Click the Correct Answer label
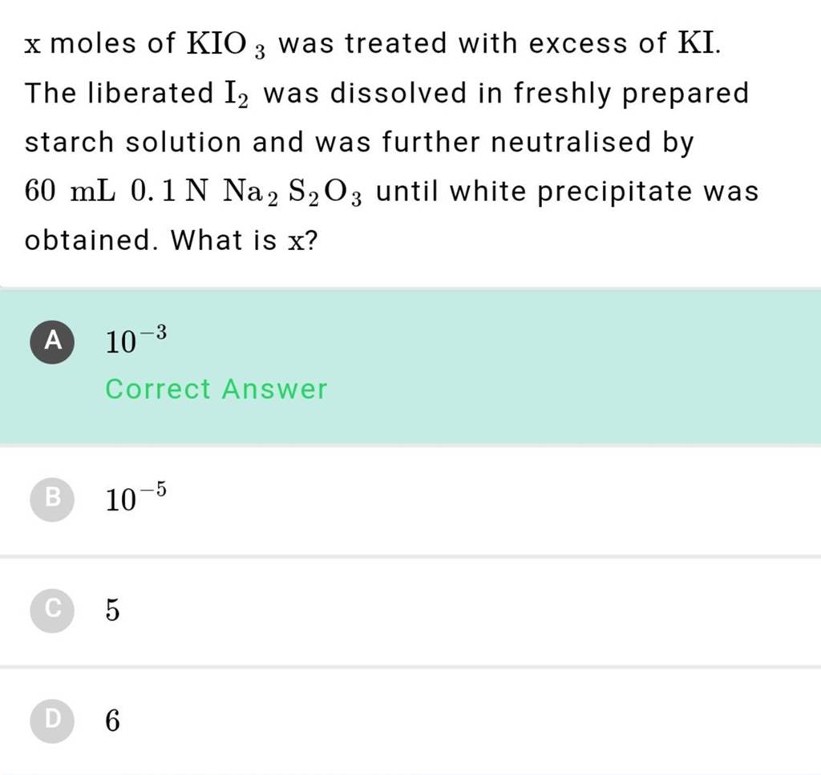Image resolution: width=821 pixels, height=775 pixels. (x=216, y=389)
